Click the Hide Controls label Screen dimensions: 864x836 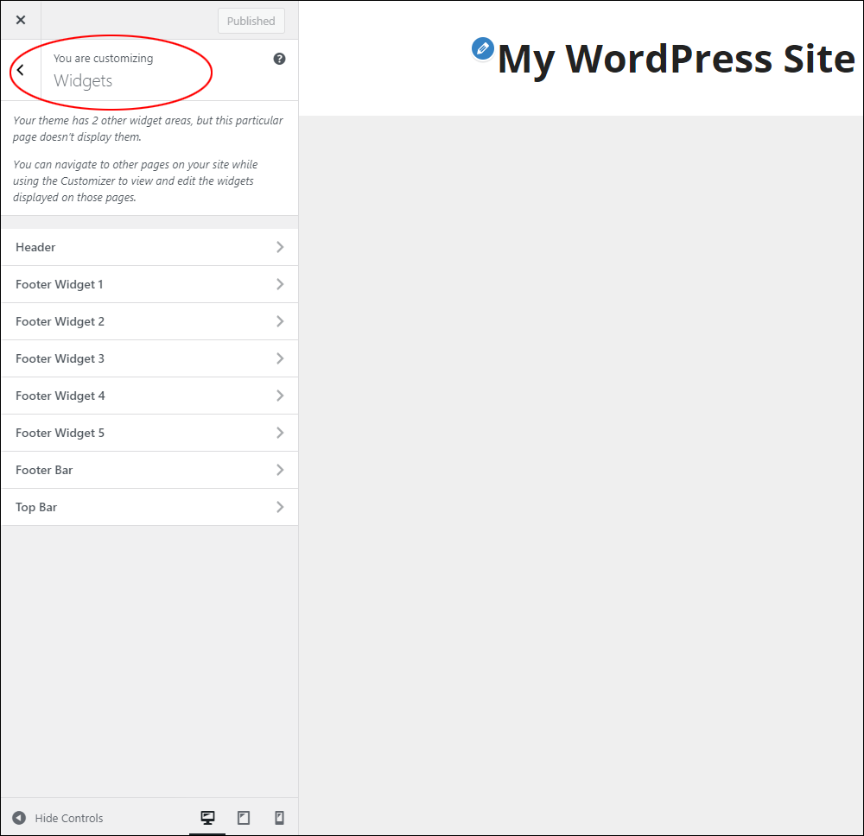[x=69, y=819]
